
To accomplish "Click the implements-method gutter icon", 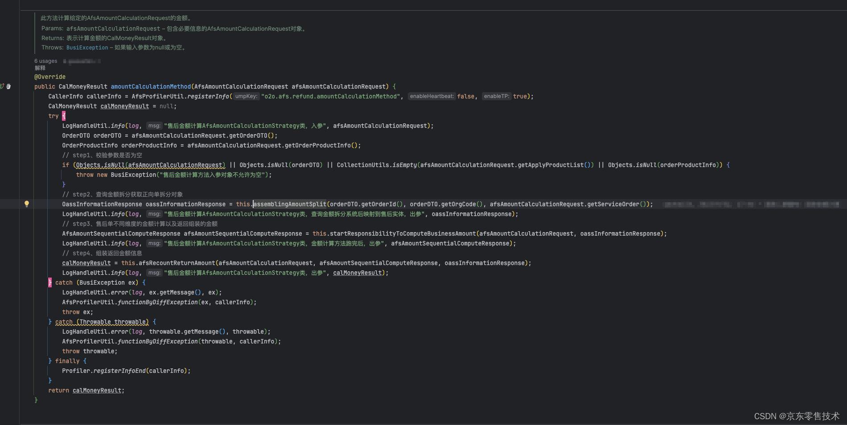I will coord(2,86).
